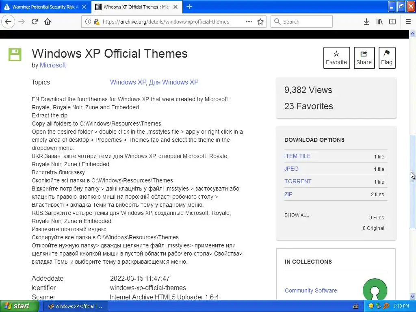The width and height of the screenshot is (416, 312).
Task: Open the Library books icon
Action: [x=379, y=22]
